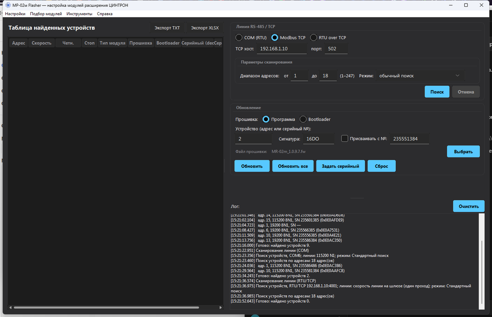
Task: Click the table scrollbar right arrow
Action: coord(220,308)
